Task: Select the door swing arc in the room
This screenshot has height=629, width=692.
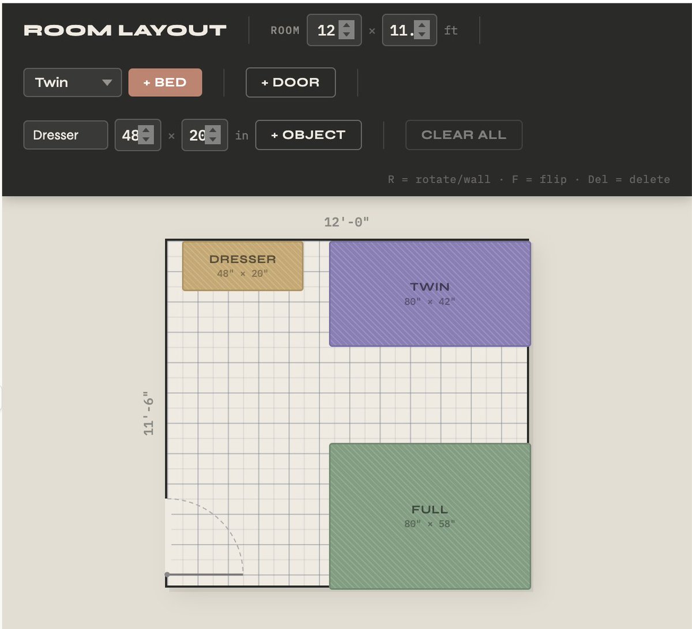Action: (x=204, y=537)
